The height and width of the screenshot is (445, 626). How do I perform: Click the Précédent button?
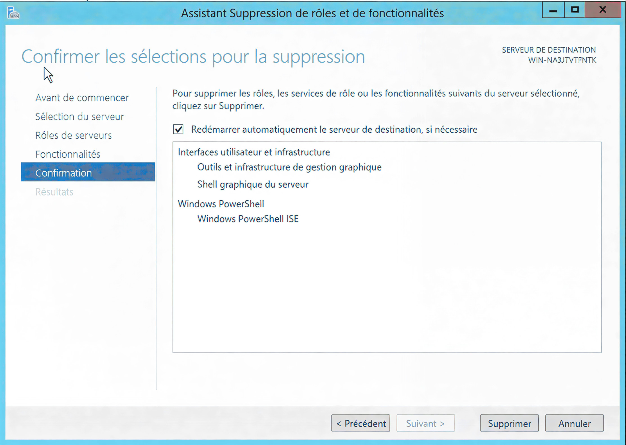tap(360, 423)
